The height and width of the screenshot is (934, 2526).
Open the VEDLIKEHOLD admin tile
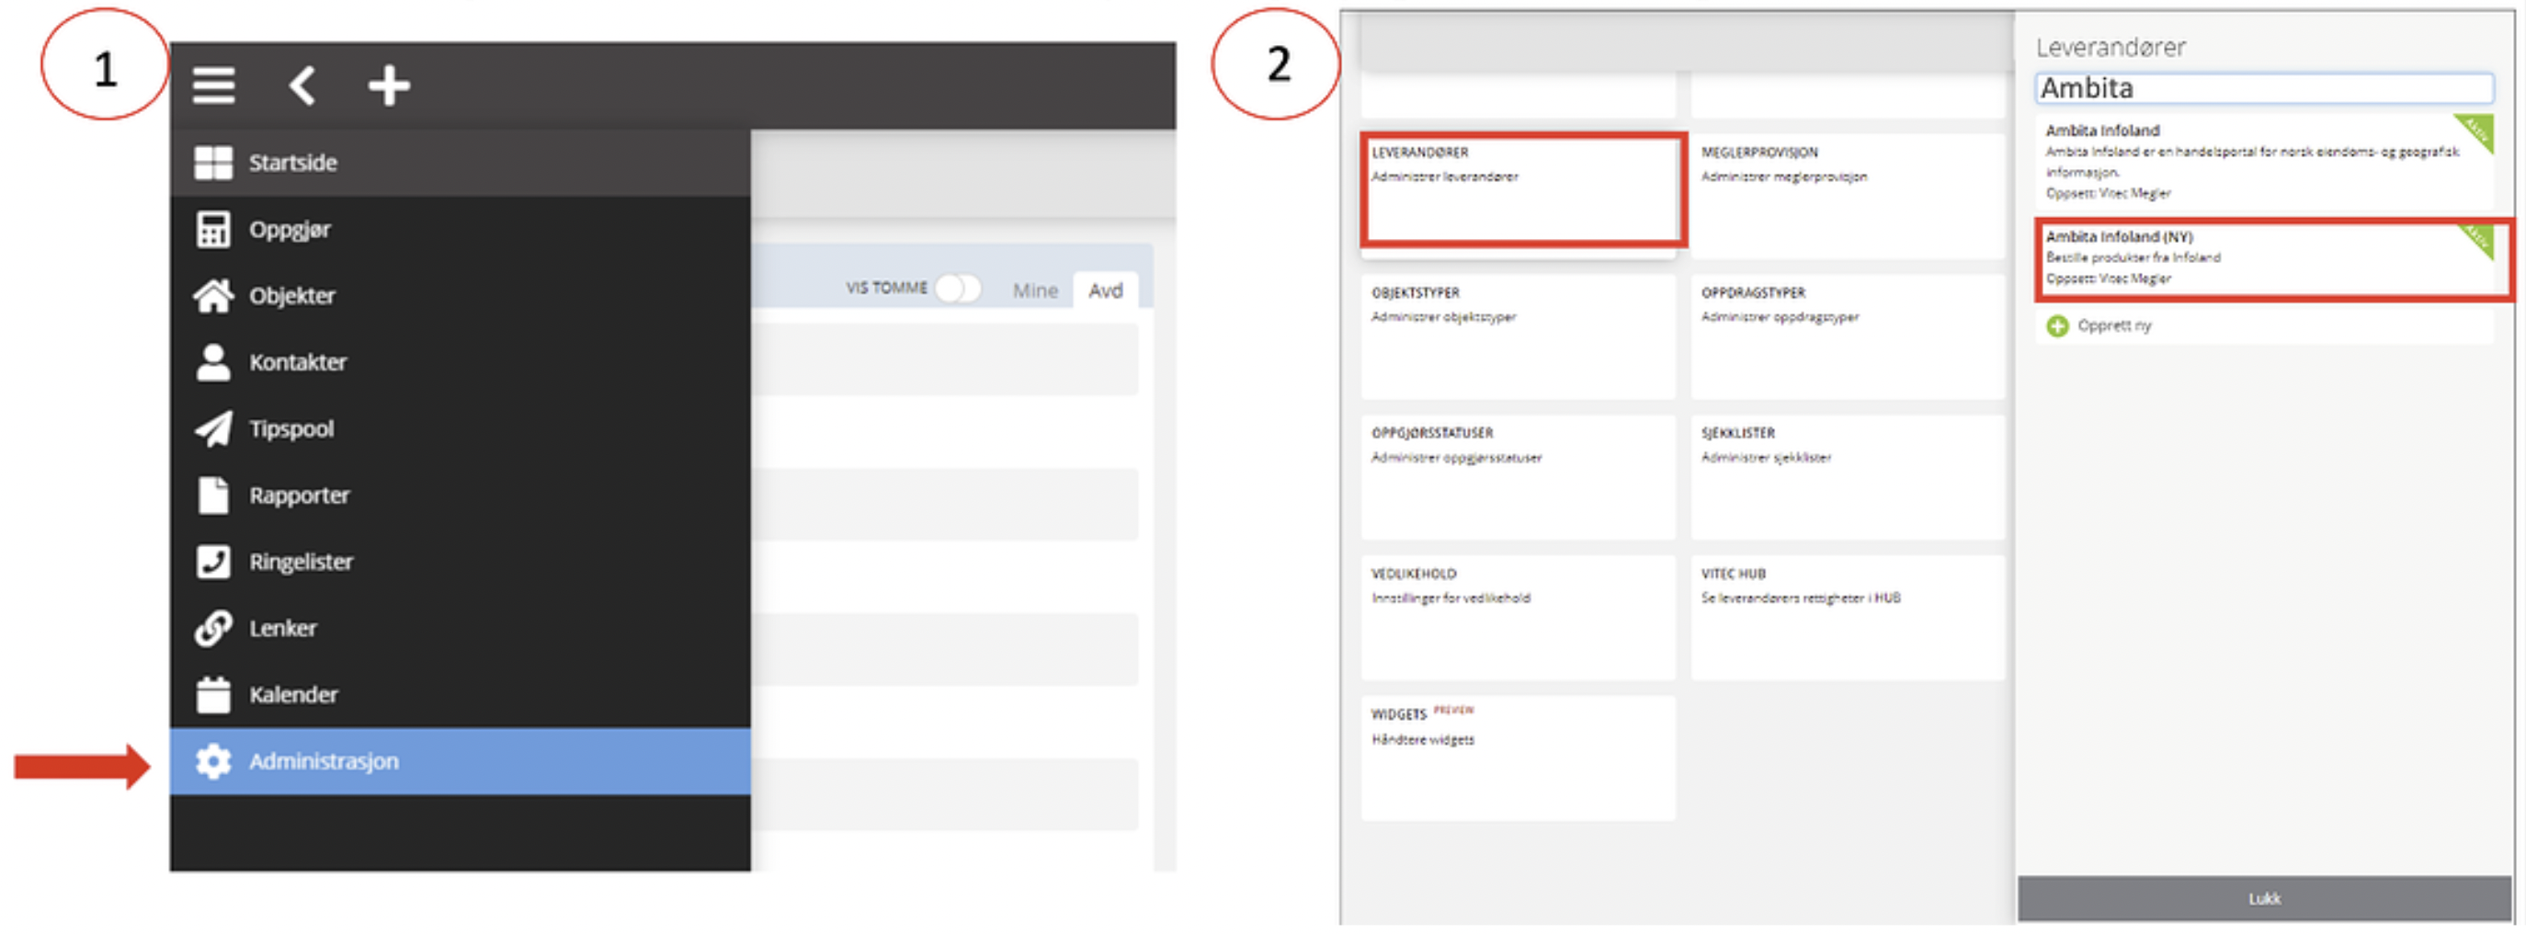click(x=1518, y=618)
